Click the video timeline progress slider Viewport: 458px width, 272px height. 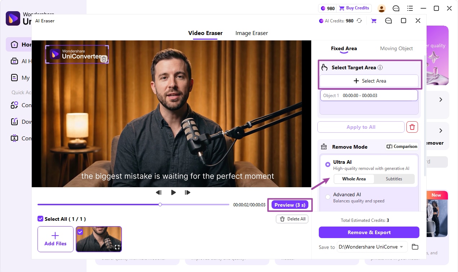pos(133,205)
